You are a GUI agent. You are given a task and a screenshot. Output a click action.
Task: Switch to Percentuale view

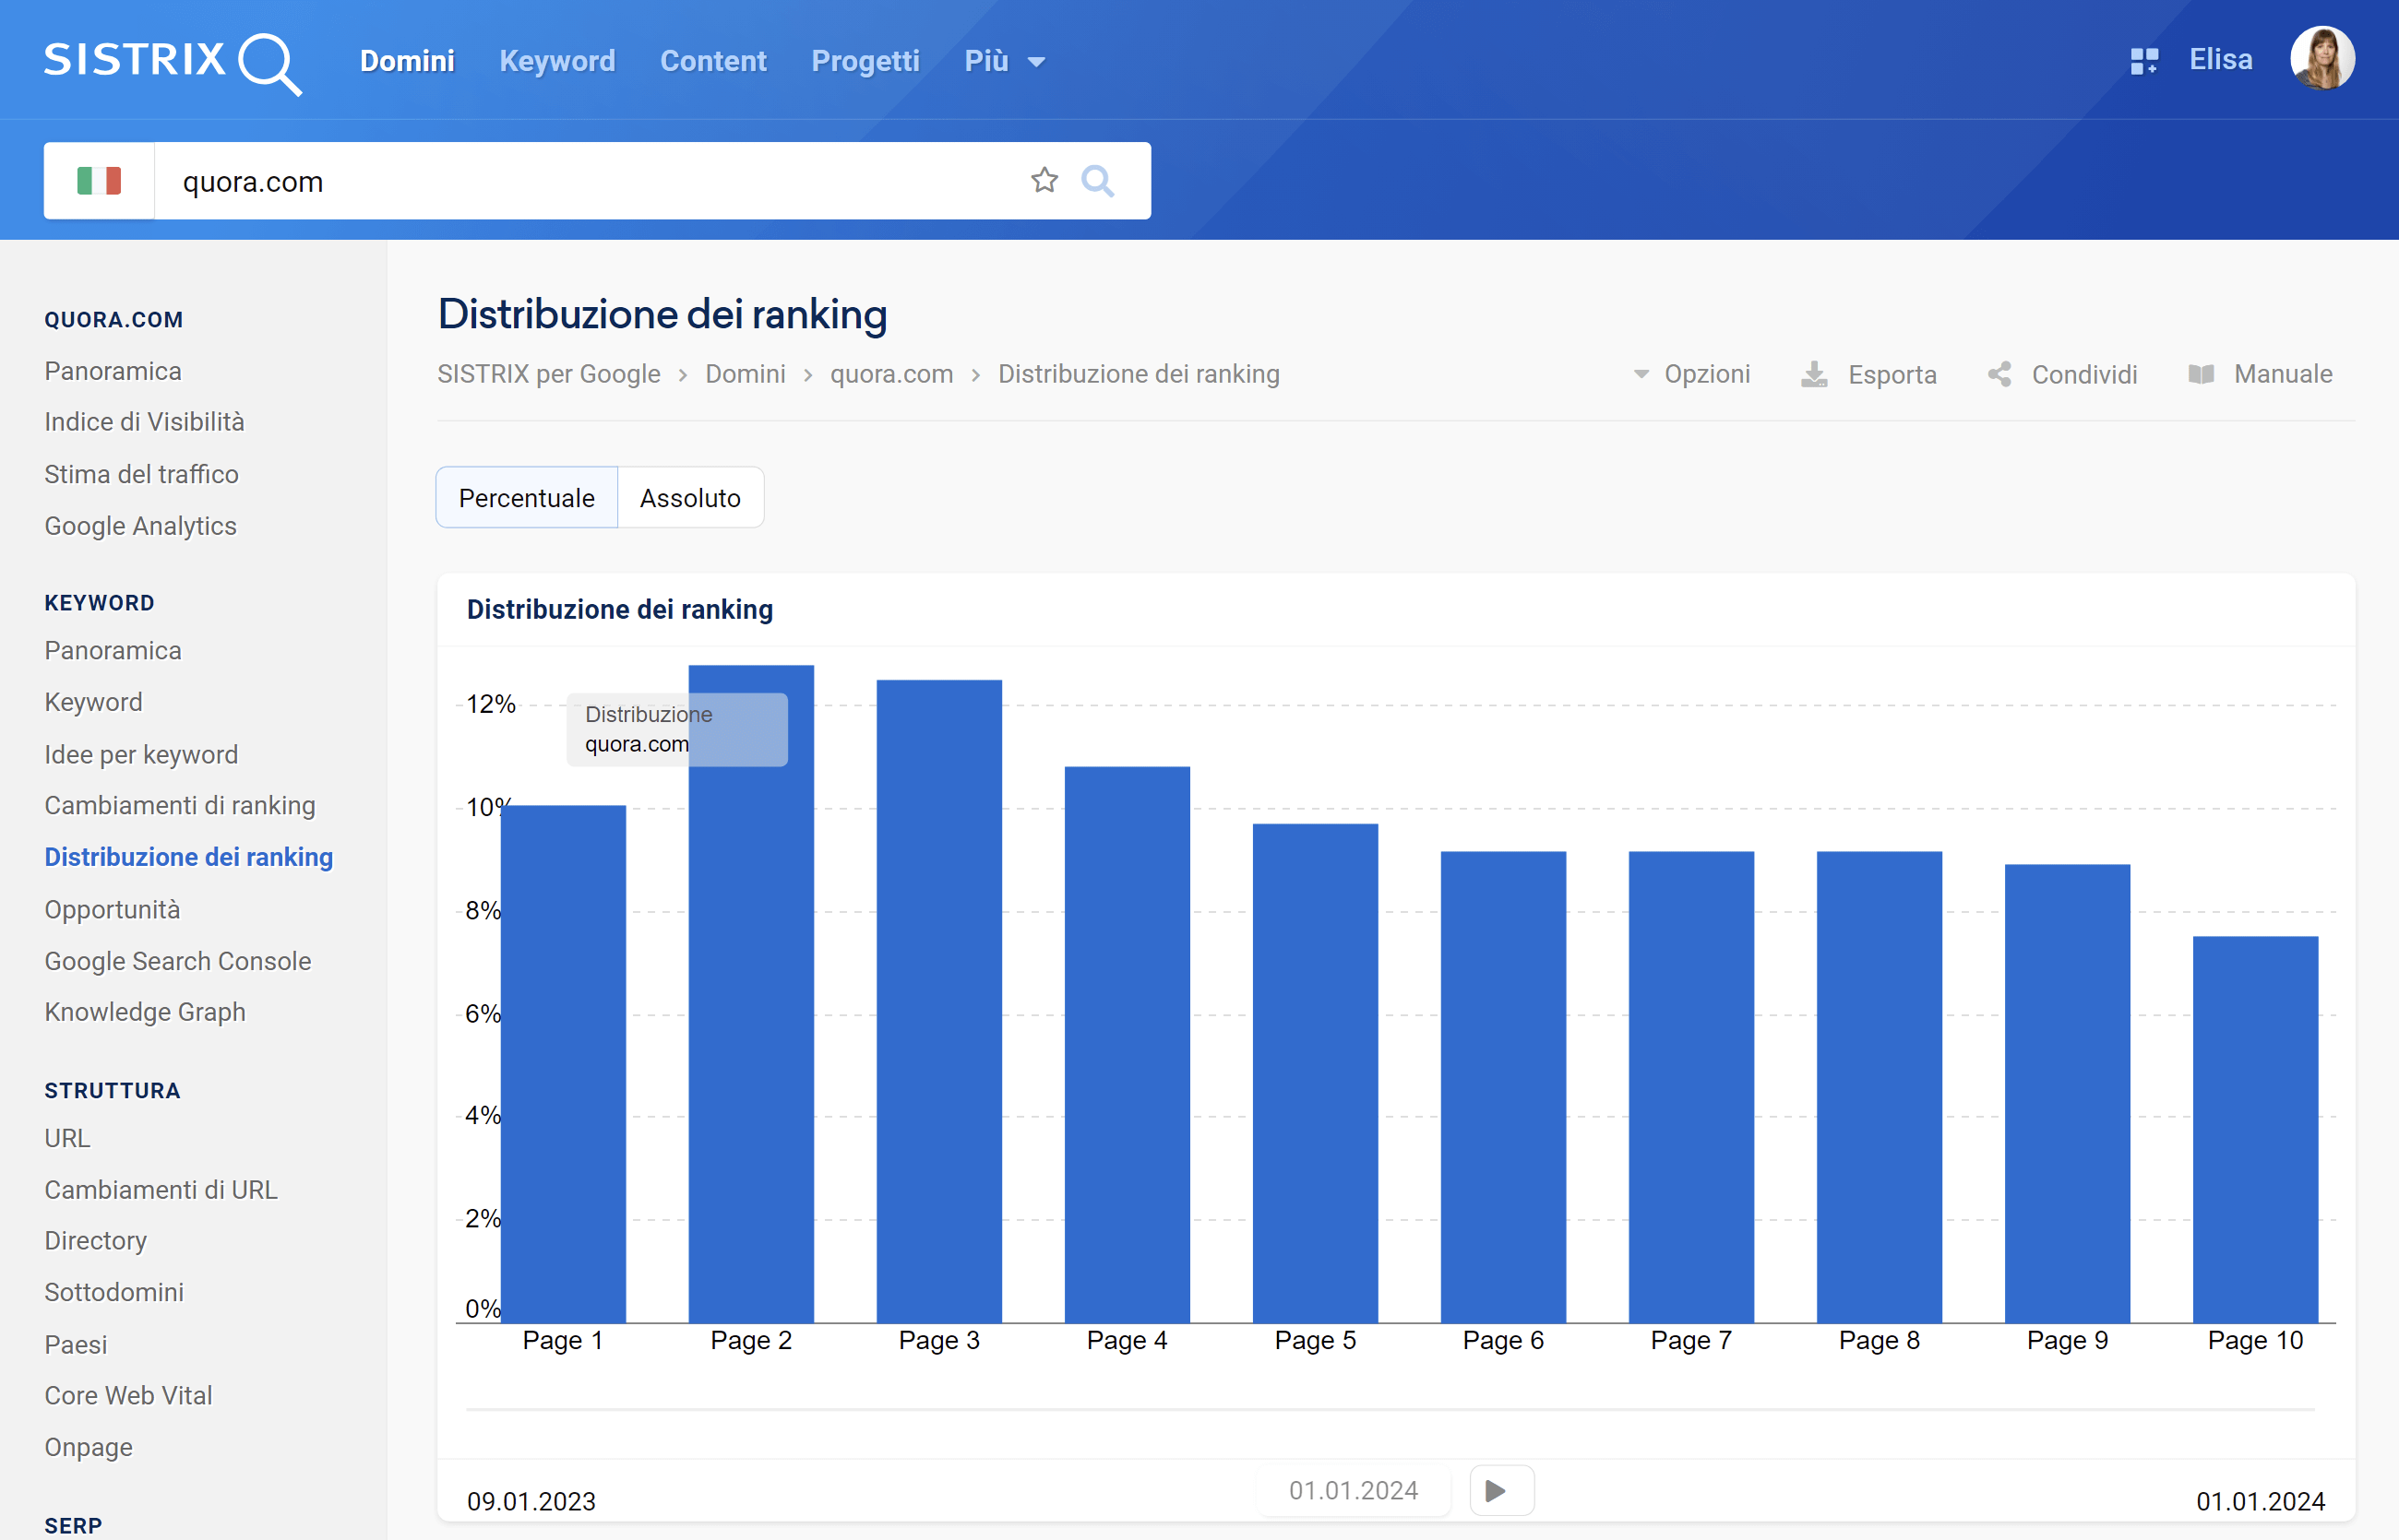click(x=526, y=497)
